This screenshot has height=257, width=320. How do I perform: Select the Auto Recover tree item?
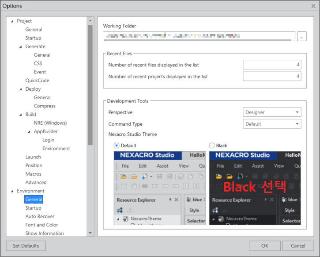pos(40,216)
